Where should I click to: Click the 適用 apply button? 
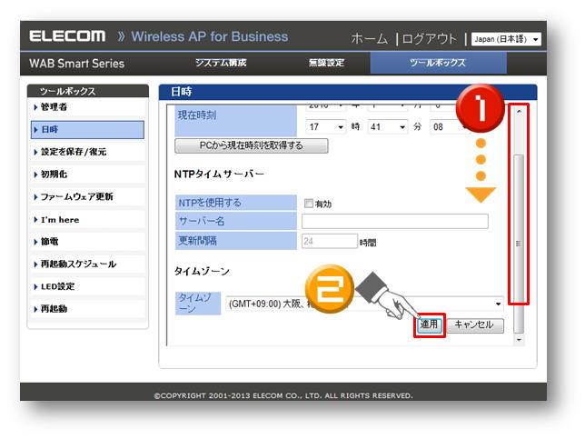click(429, 324)
